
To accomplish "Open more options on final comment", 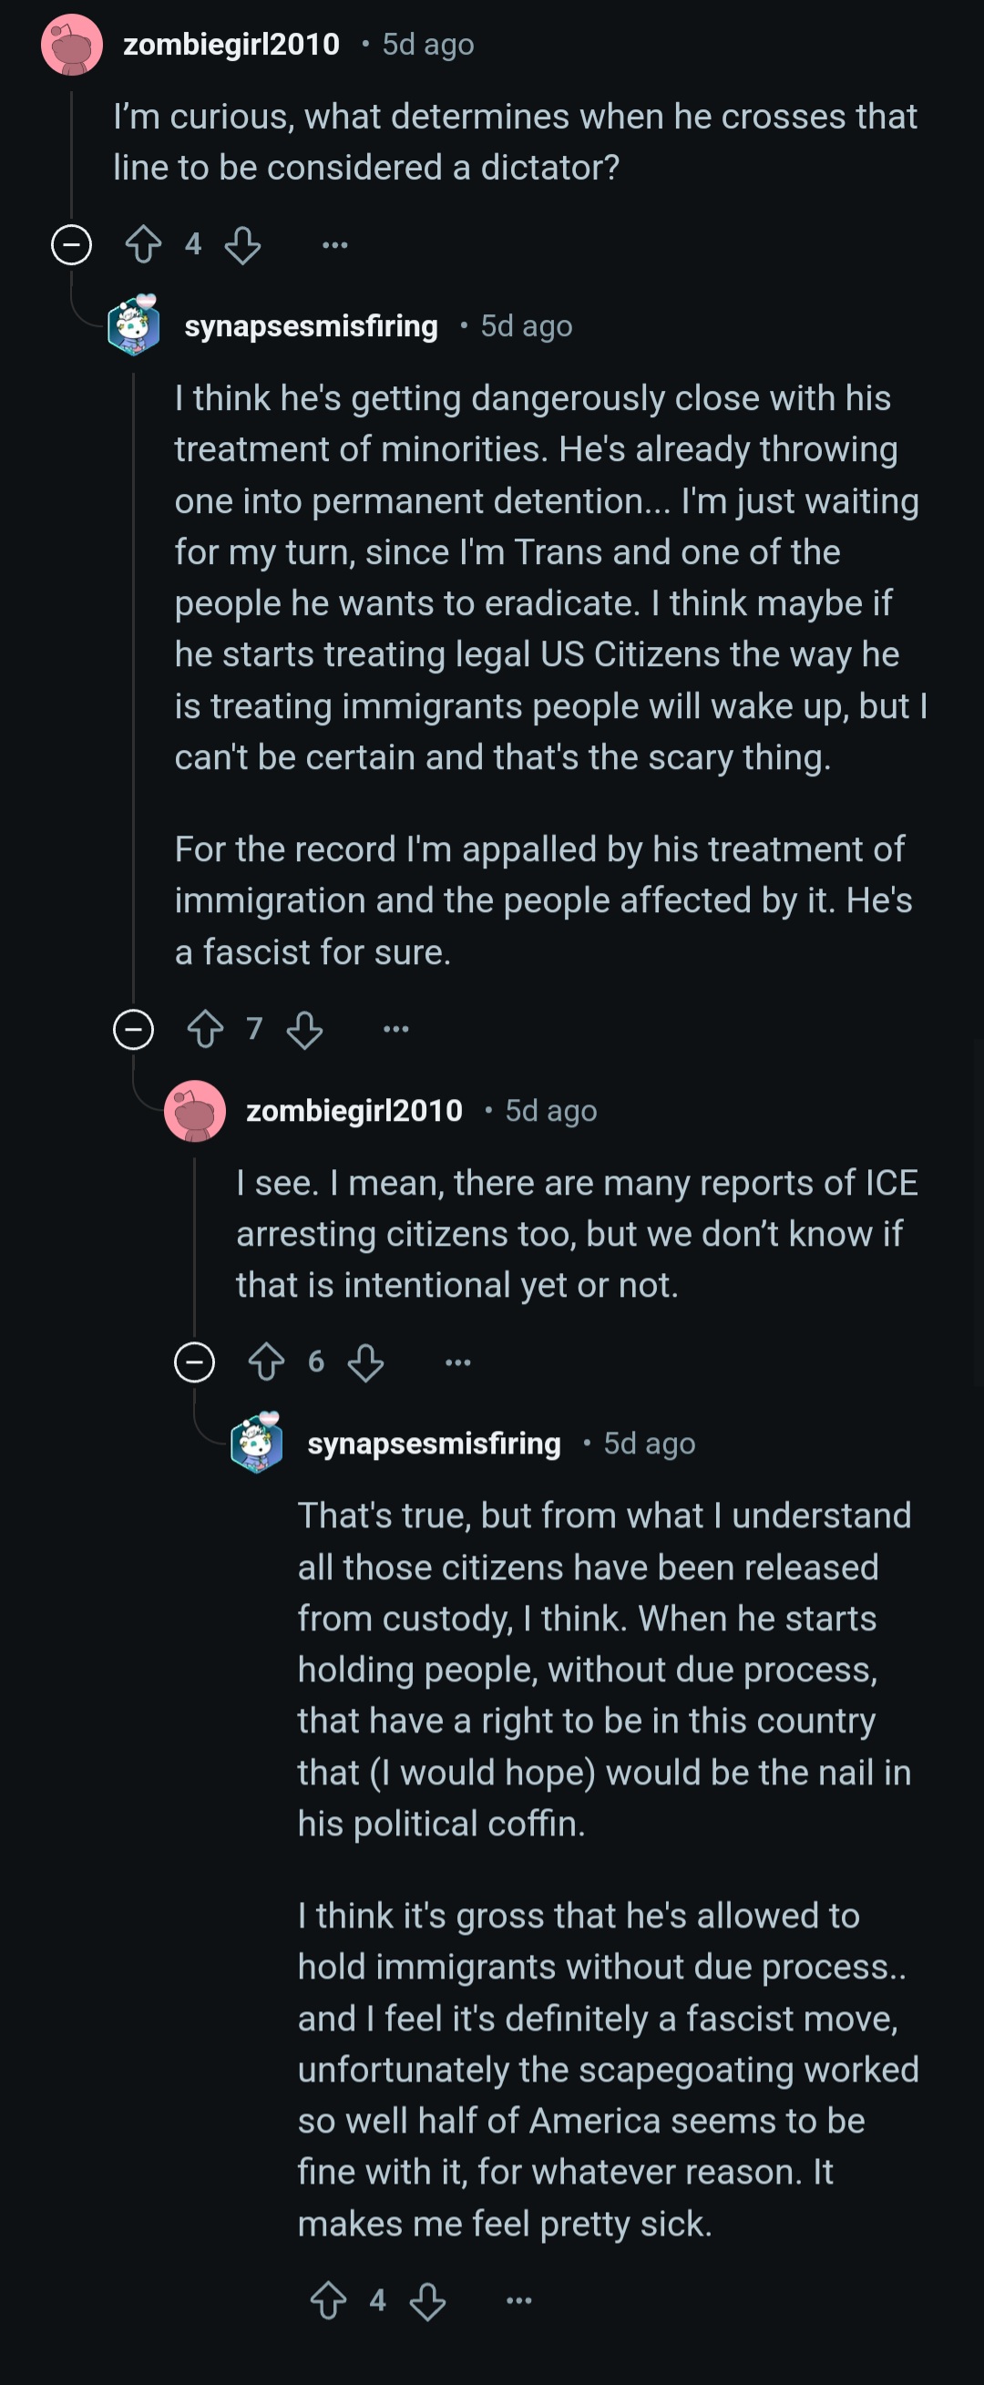I will pyautogui.click(x=519, y=2300).
